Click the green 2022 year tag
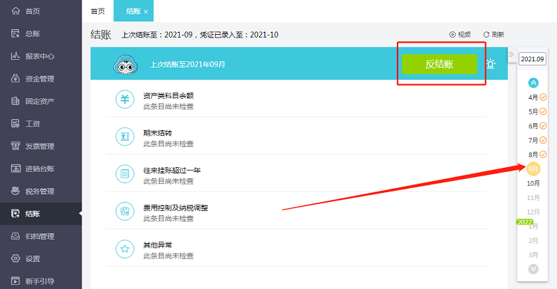Viewport: 557px width, 289px height. 525,222
